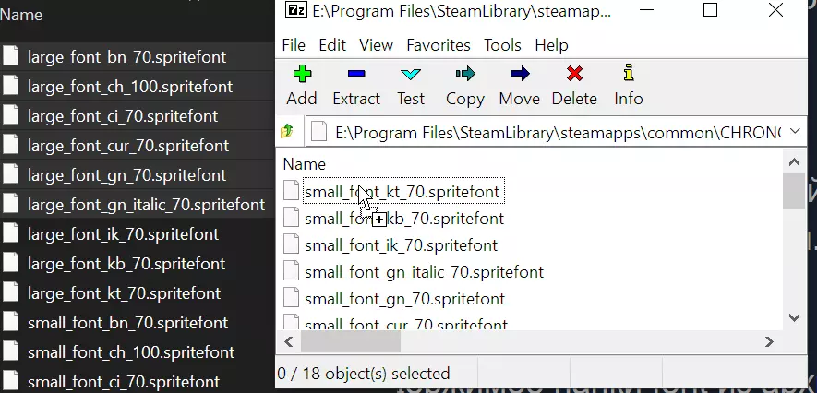Viewport: 817px width, 393px height.
Task: Open the Help menu
Action: pos(551,45)
